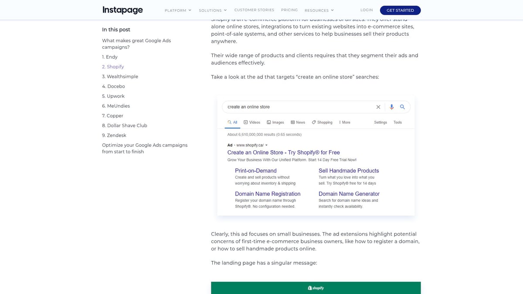Tap the microphone voice search icon
Screen dimensions: 523x294
click(x=392, y=107)
